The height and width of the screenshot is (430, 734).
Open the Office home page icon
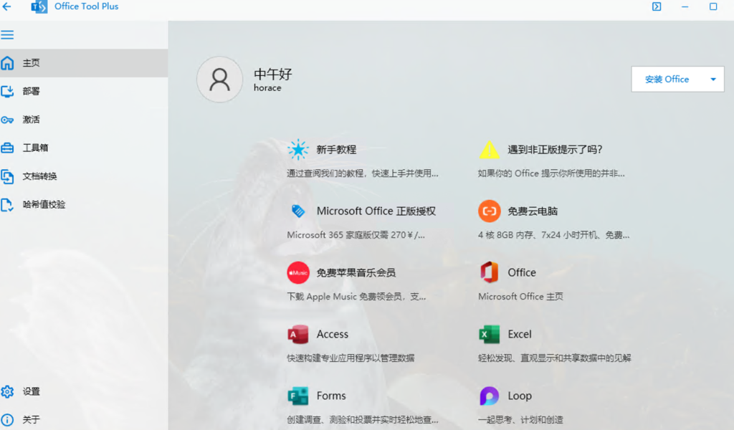click(x=489, y=272)
